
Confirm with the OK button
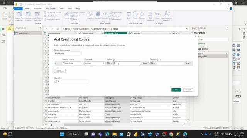point(176,90)
